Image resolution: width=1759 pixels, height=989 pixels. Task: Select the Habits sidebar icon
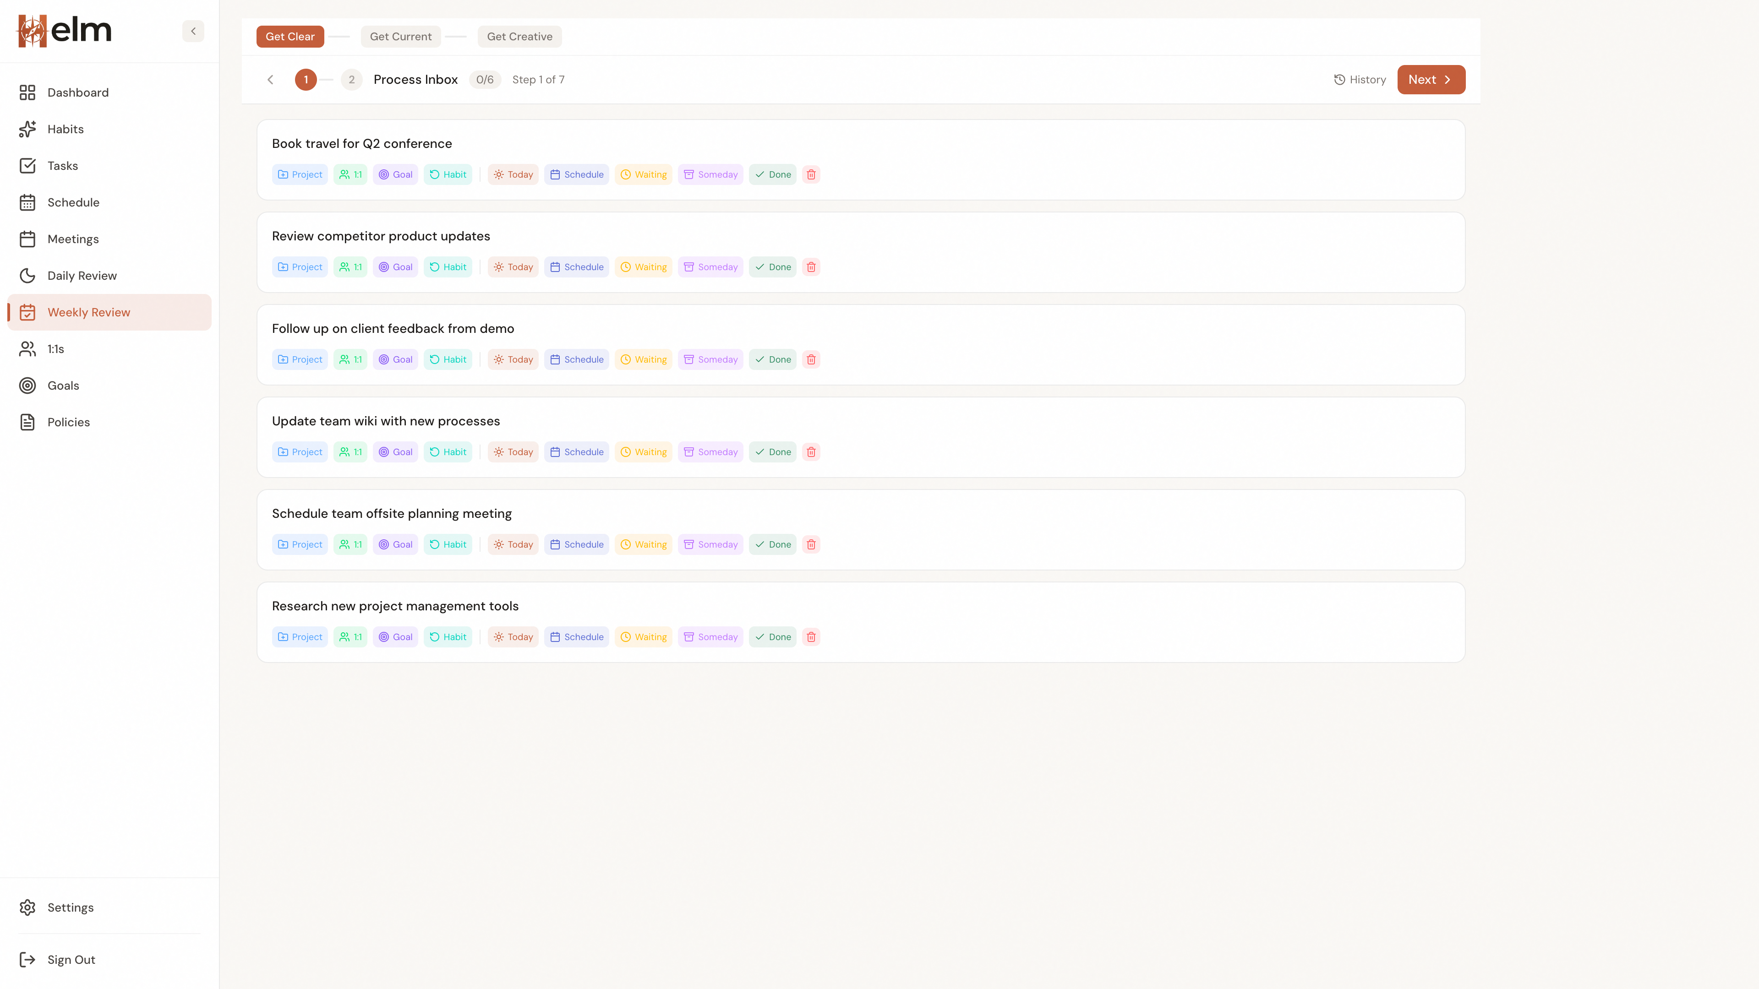click(27, 129)
